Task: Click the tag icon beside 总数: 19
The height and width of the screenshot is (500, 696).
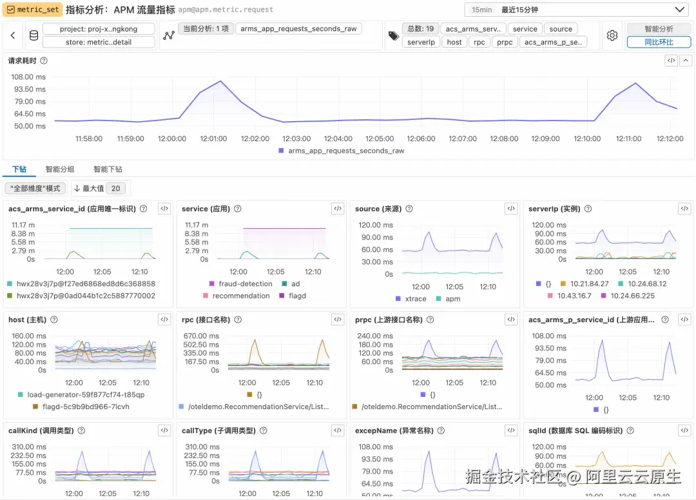Action: tap(394, 35)
